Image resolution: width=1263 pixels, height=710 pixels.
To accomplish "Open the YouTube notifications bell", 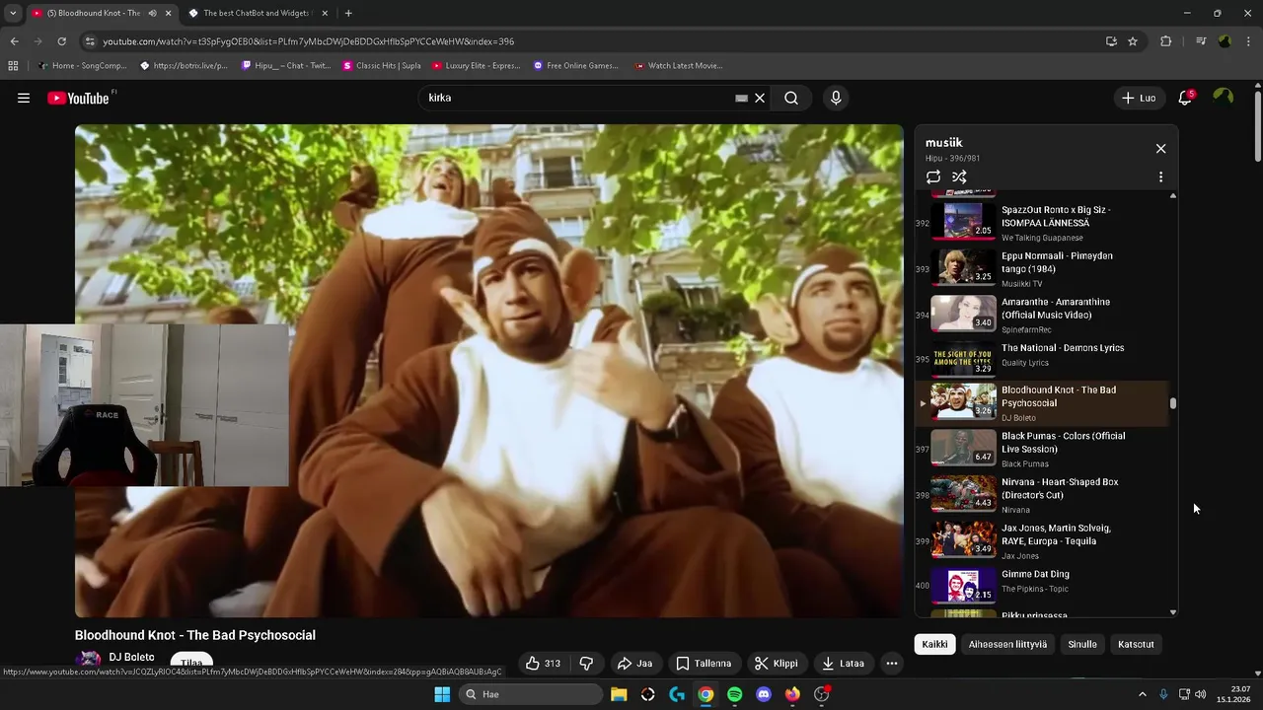I will [1185, 98].
